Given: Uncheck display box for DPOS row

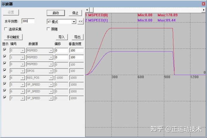Looking at the screenshot, I should click(5, 70).
